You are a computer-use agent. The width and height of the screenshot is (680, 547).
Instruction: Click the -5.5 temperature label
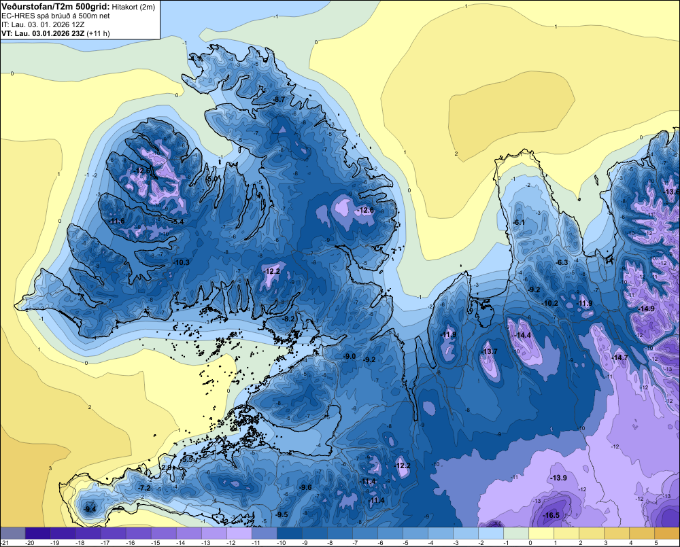[188, 459]
